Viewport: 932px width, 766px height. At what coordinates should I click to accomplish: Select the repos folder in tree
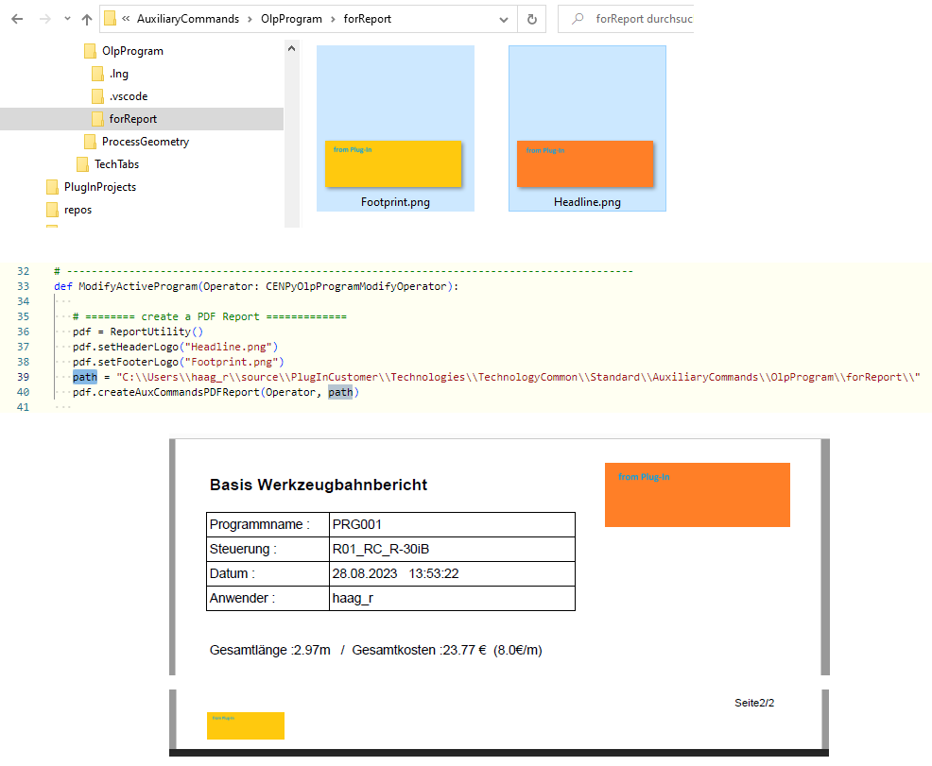click(x=78, y=210)
